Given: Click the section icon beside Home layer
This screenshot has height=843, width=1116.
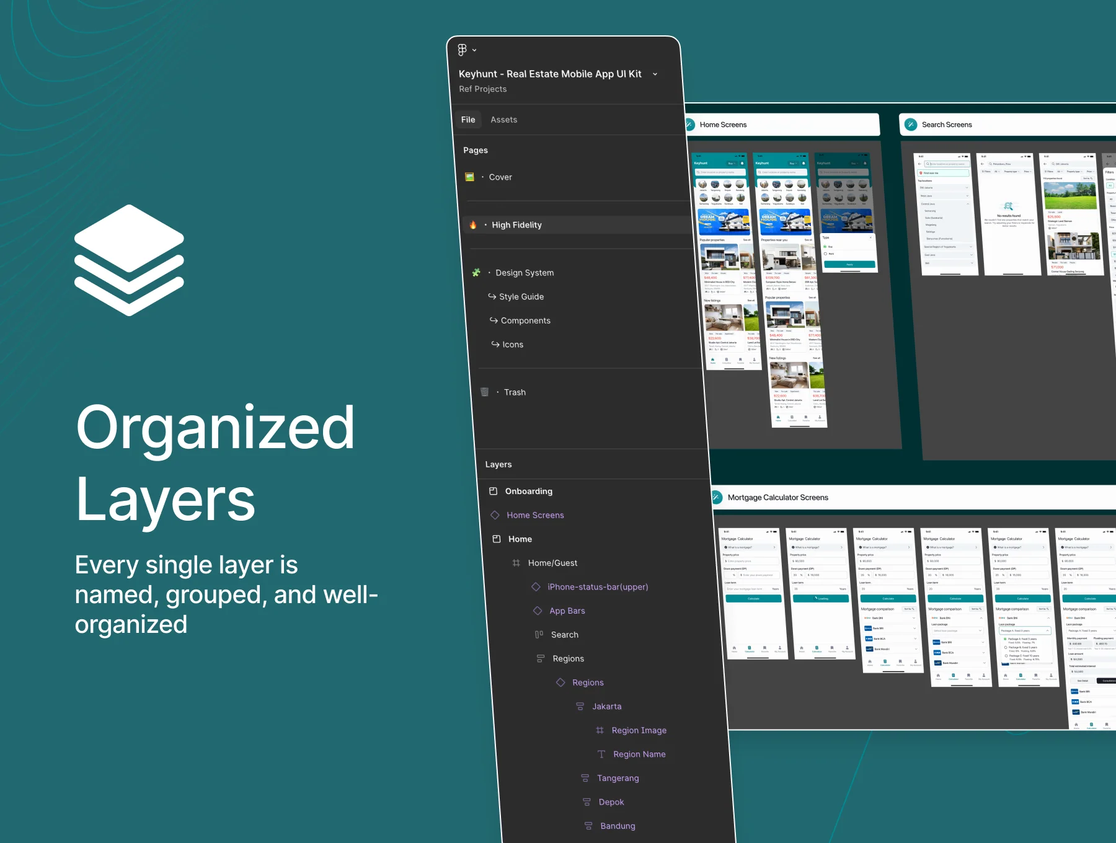Looking at the screenshot, I should (x=497, y=539).
